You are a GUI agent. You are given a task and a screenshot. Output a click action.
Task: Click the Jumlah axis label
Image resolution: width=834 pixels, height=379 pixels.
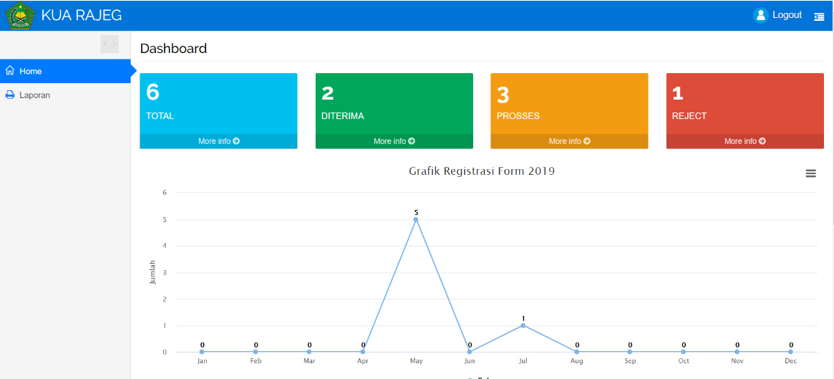click(152, 272)
